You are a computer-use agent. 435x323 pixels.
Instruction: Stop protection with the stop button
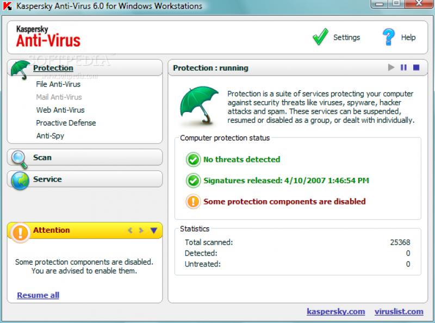point(417,67)
